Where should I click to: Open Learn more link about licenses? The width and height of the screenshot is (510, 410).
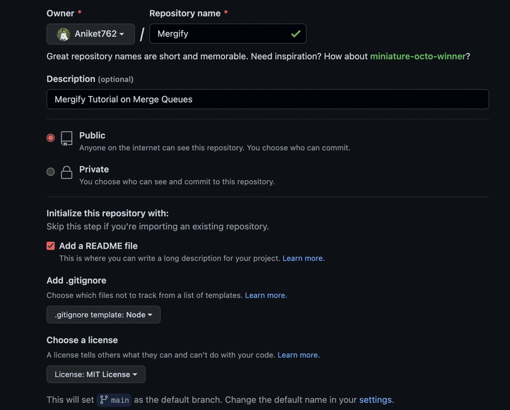298,355
